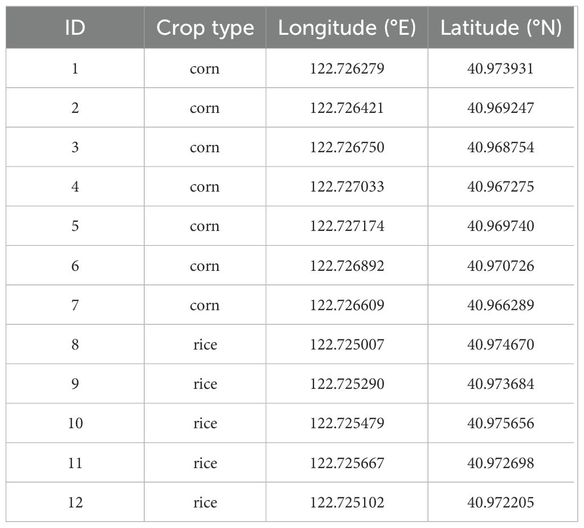The height and width of the screenshot is (528, 584).
Task: Click the rice cell in row 8
Action: tap(205, 344)
